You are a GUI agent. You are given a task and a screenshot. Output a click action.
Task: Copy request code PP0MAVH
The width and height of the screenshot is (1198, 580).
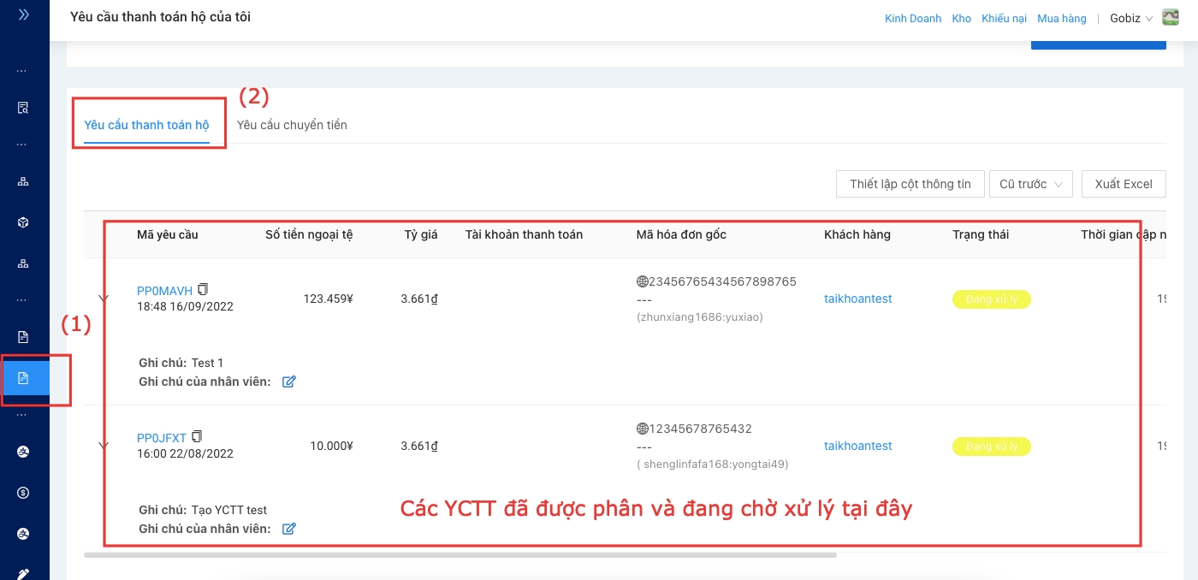(x=203, y=289)
